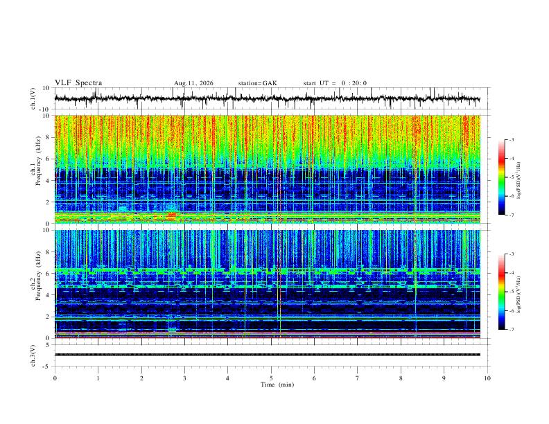
Task: Click the Time (min) axis title
Action: tap(277, 385)
